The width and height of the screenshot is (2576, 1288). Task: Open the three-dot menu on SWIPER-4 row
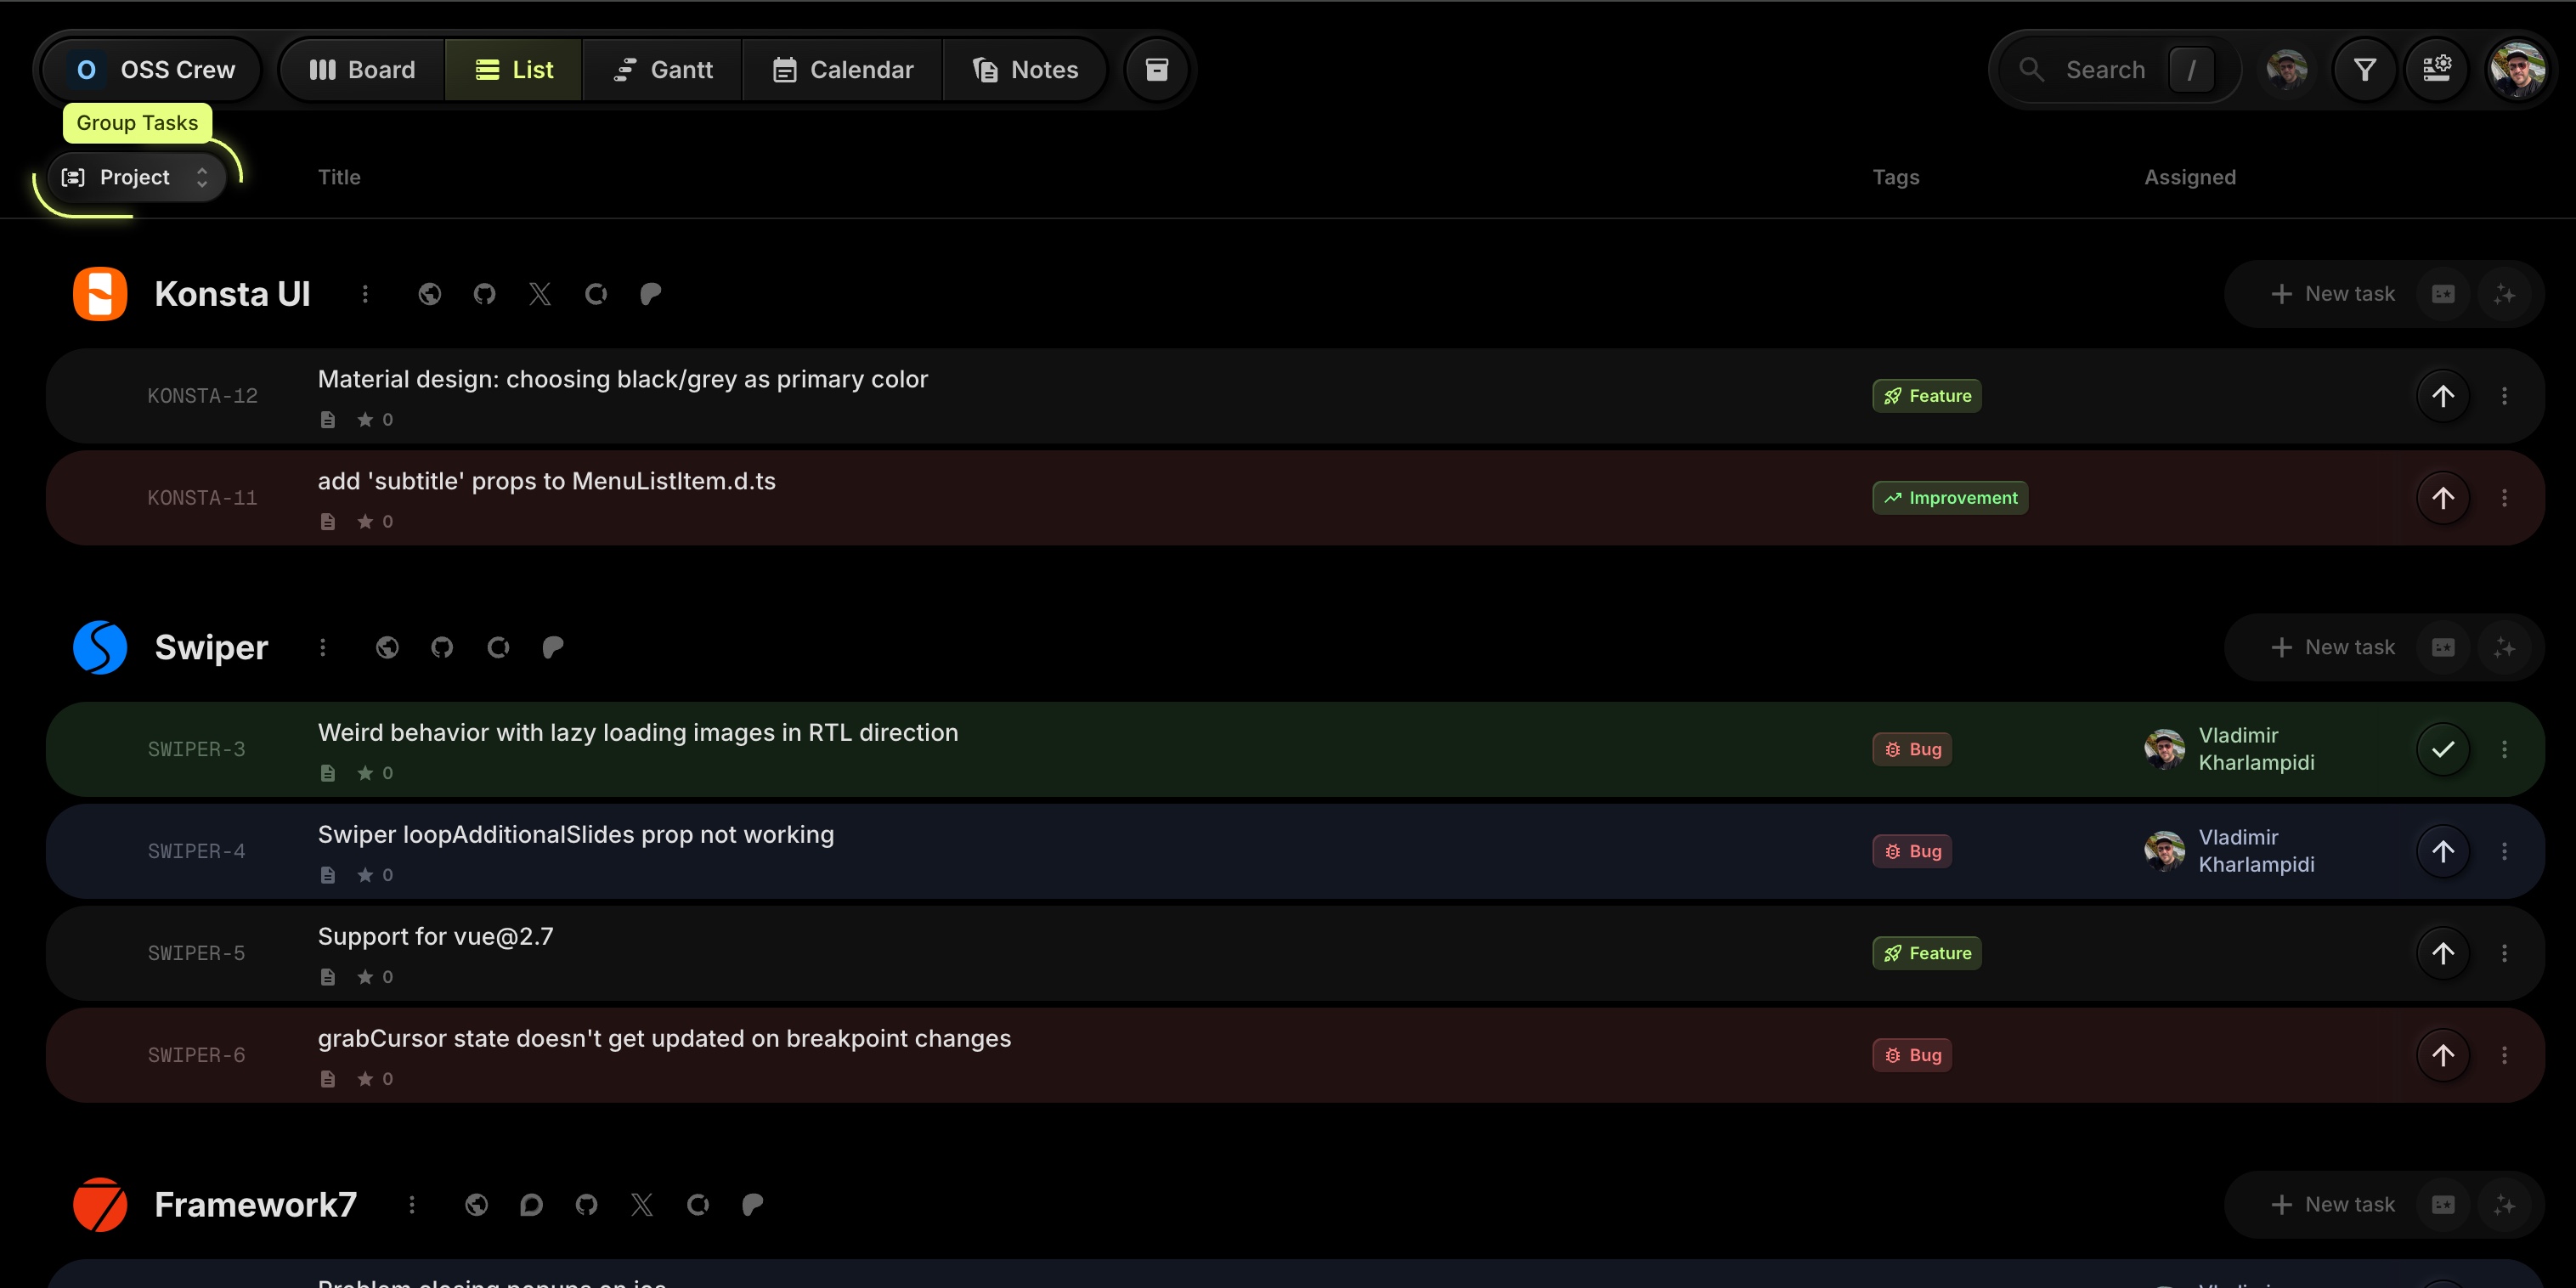click(2505, 851)
